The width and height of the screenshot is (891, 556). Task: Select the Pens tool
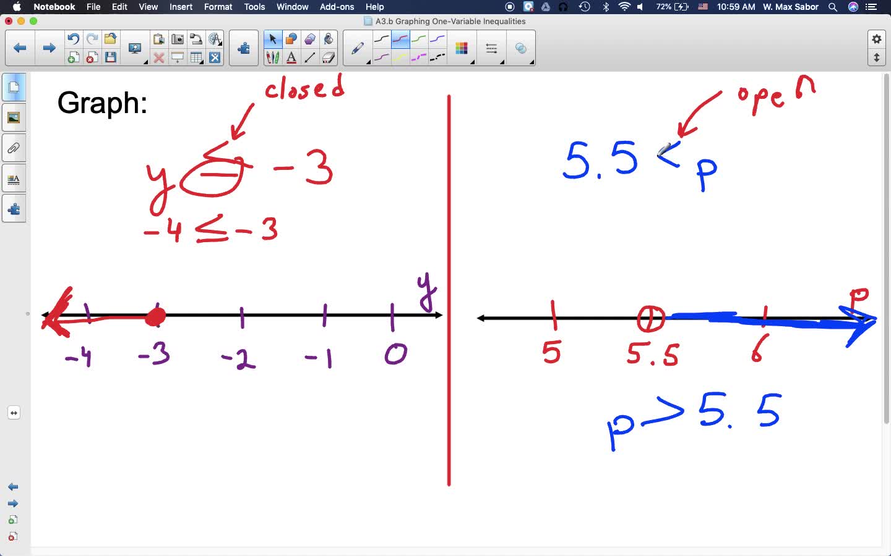tap(272, 57)
